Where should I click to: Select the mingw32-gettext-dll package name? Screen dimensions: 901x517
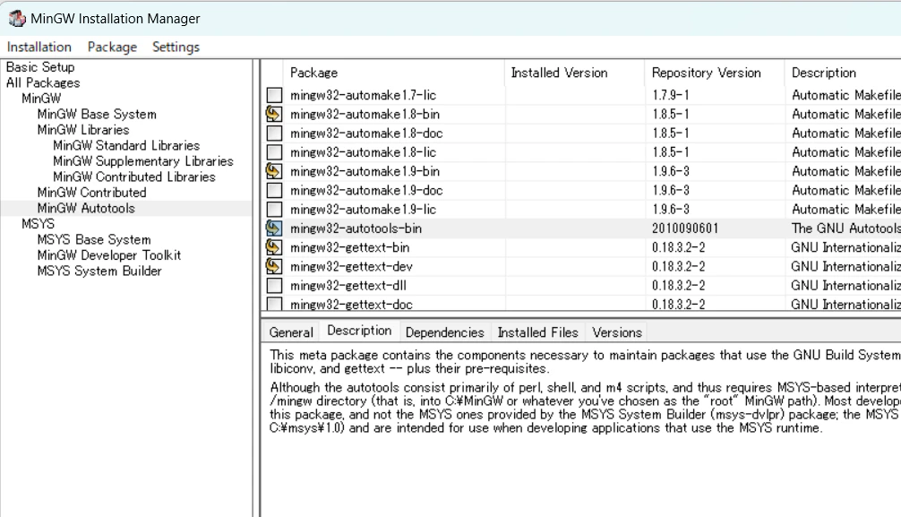(x=348, y=285)
